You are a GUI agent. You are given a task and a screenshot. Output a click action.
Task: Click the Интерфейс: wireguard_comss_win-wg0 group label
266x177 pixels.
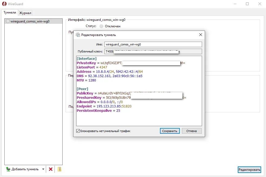pyautogui.click(x=97, y=20)
